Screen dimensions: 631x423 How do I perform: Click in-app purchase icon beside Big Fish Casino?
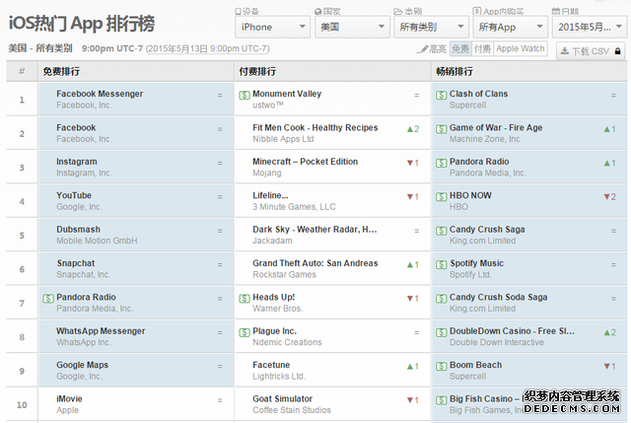(441, 400)
